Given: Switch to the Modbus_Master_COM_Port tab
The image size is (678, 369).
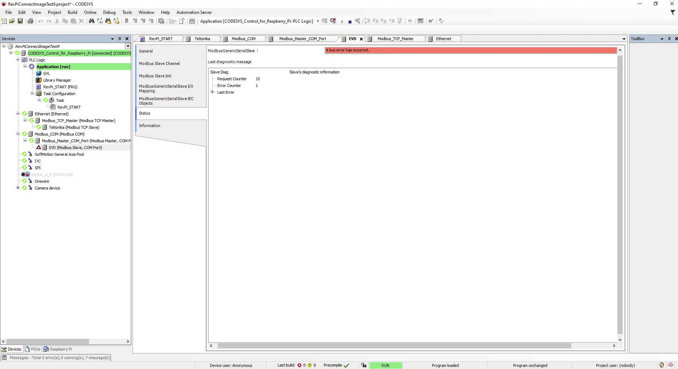Looking at the screenshot, I should pyautogui.click(x=302, y=39).
